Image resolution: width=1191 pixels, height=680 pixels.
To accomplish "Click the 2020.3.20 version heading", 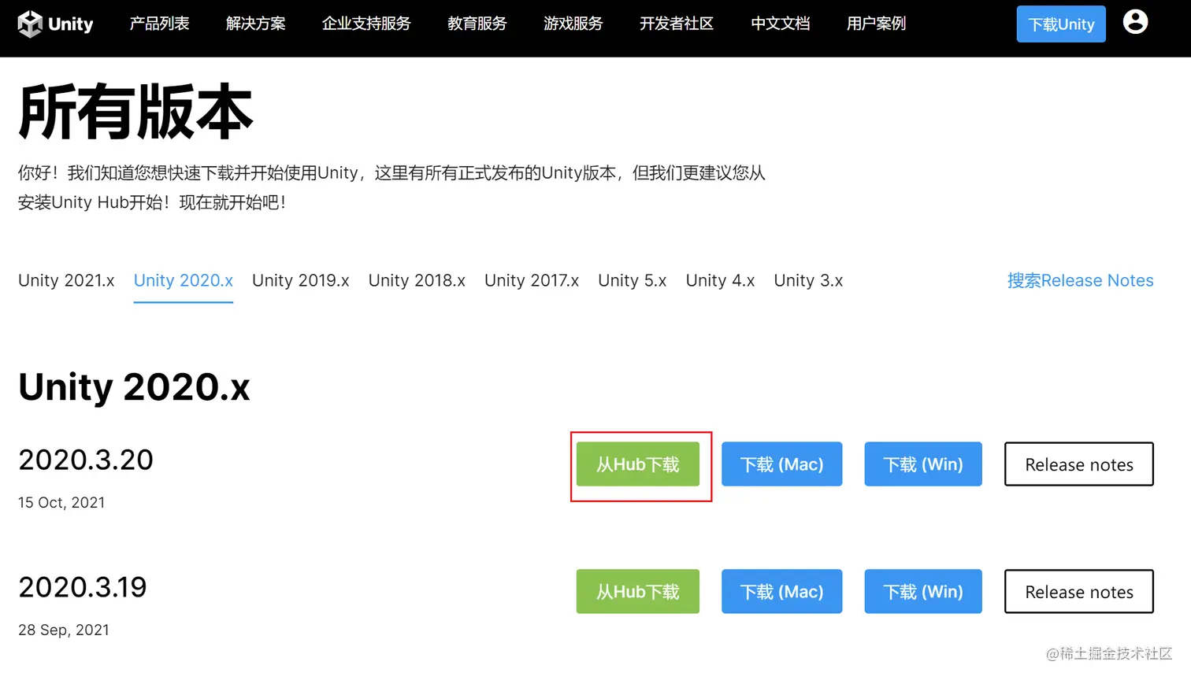I will [86, 460].
